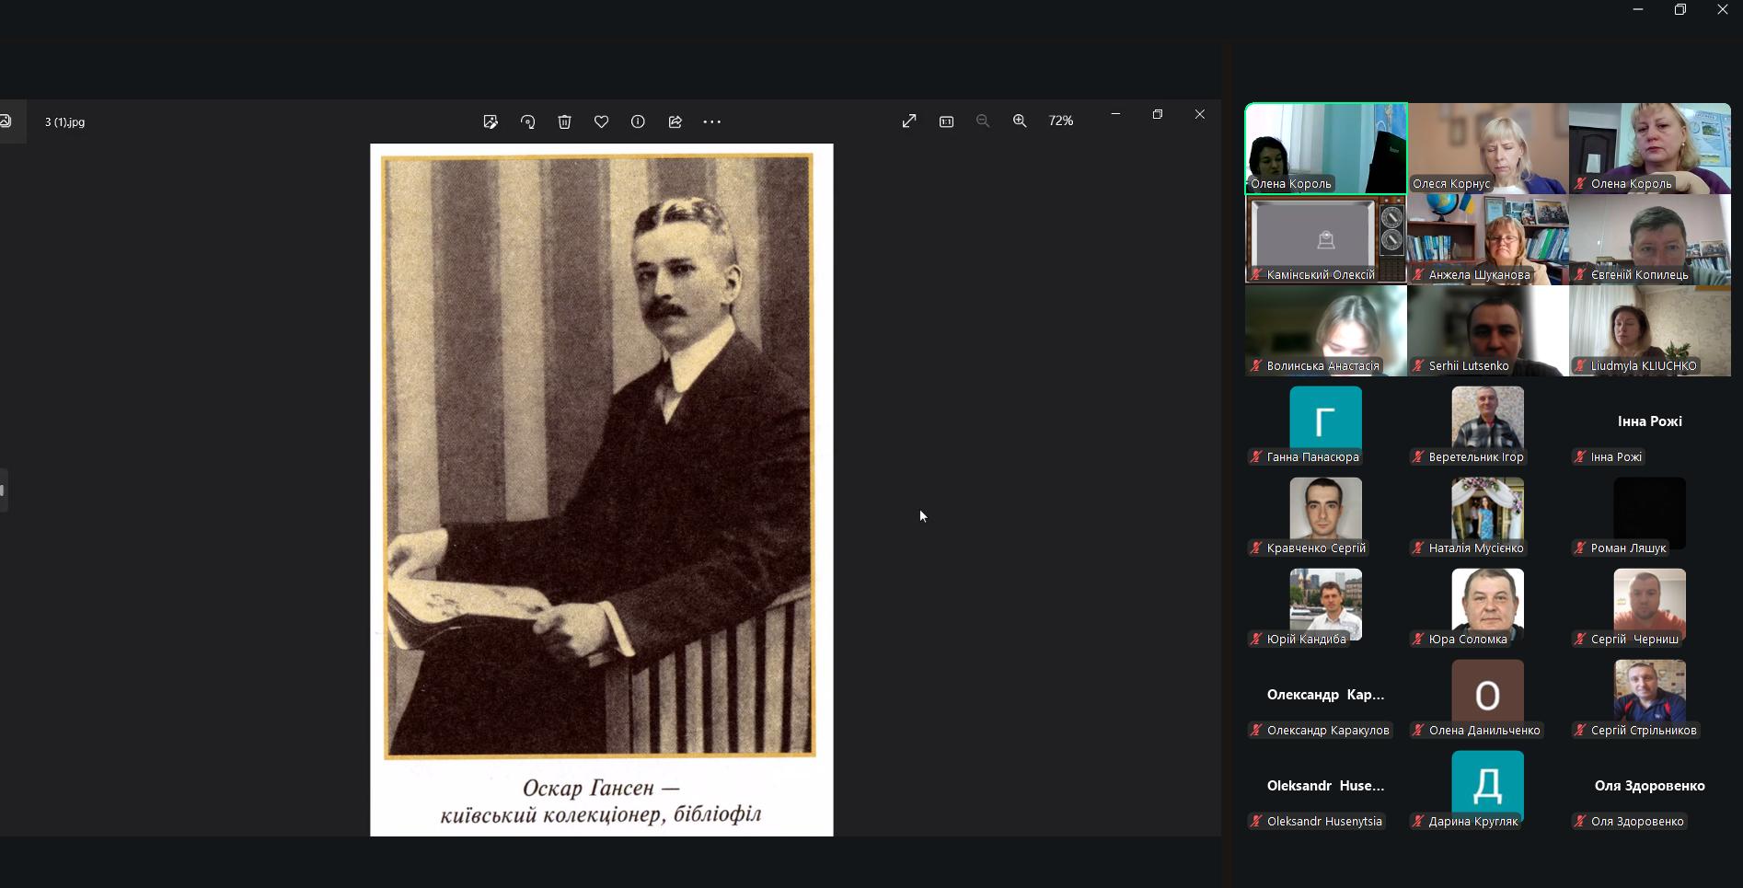
Task: Click the Оскар Гансен portrait image
Action: (x=601, y=456)
